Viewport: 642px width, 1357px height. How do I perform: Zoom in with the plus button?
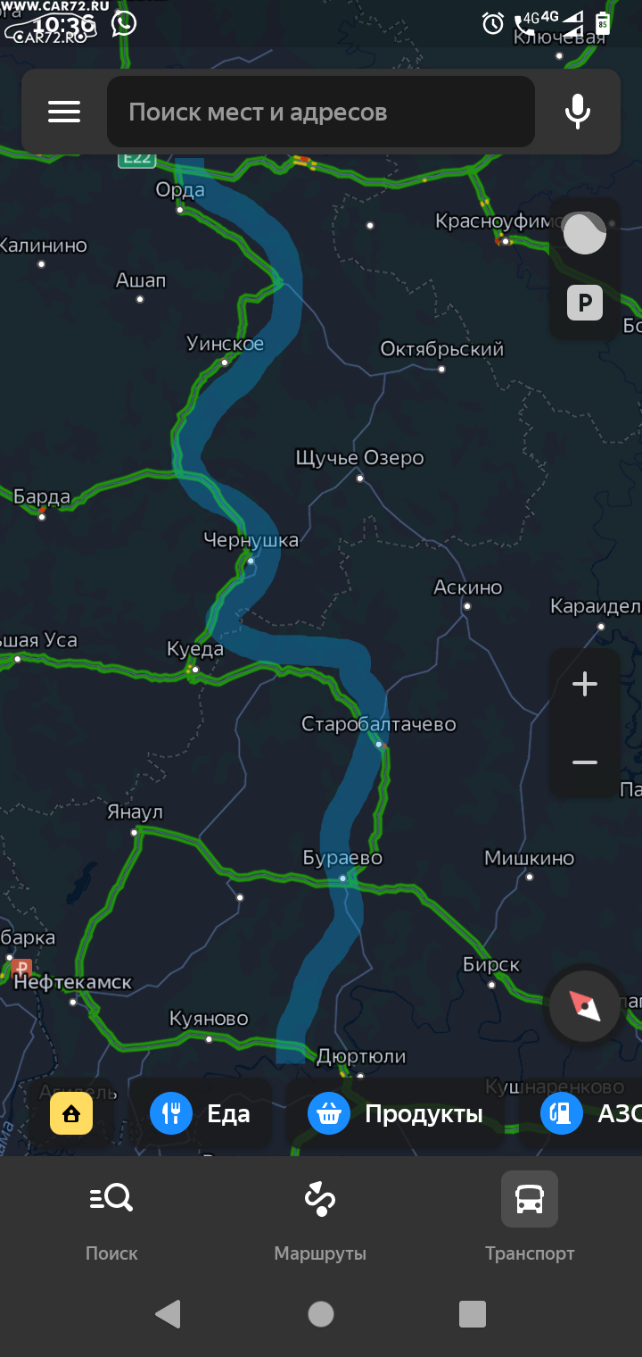pos(585,685)
